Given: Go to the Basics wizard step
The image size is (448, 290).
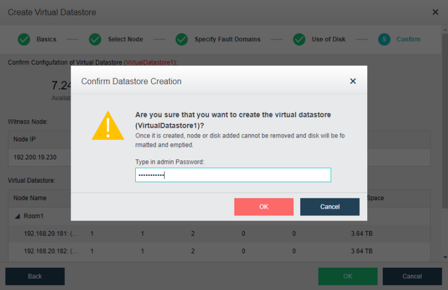Looking at the screenshot, I should (46, 40).
